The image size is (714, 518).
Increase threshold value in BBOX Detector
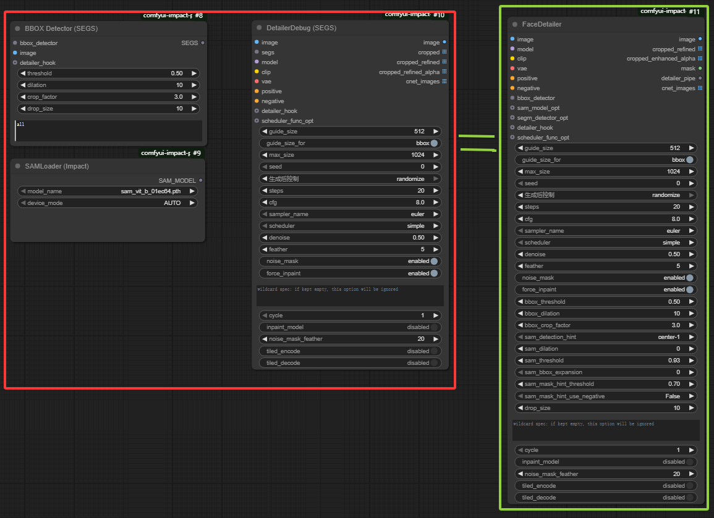(193, 73)
